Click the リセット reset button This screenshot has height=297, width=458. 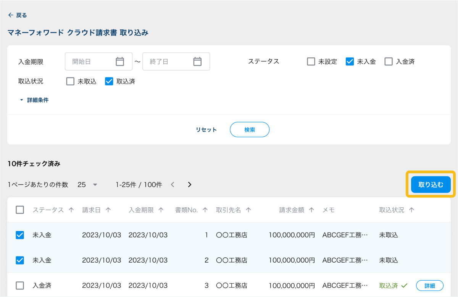click(x=206, y=130)
